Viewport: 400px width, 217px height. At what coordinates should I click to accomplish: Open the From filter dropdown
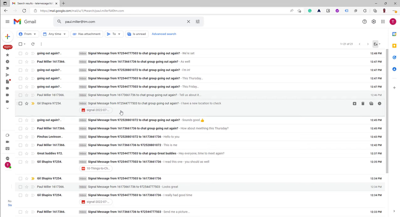pyautogui.click(x=28, y=34)
